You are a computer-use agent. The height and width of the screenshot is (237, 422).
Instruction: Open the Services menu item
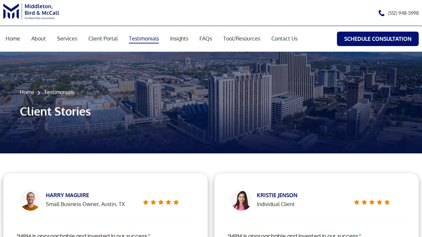pos(67,39)
